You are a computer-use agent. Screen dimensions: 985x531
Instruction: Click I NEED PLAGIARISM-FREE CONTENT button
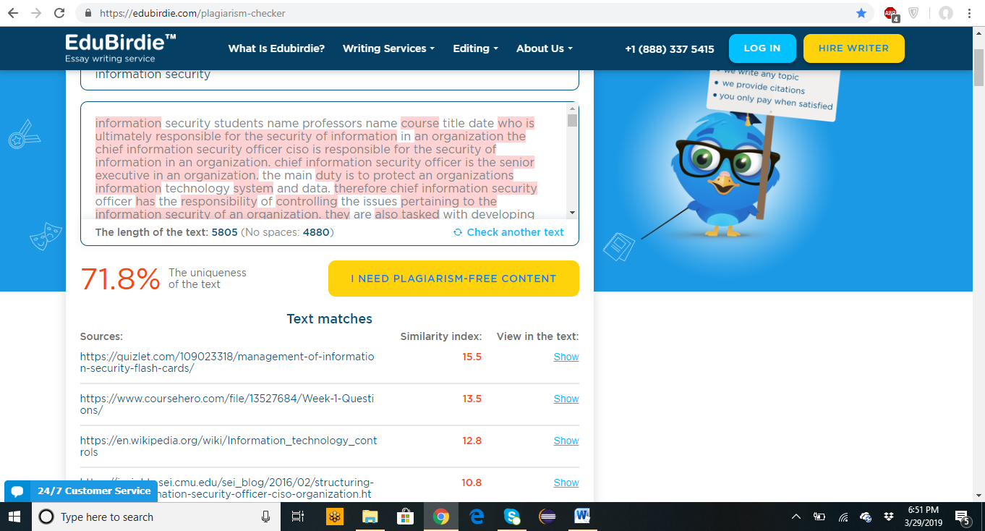(453, 279)
